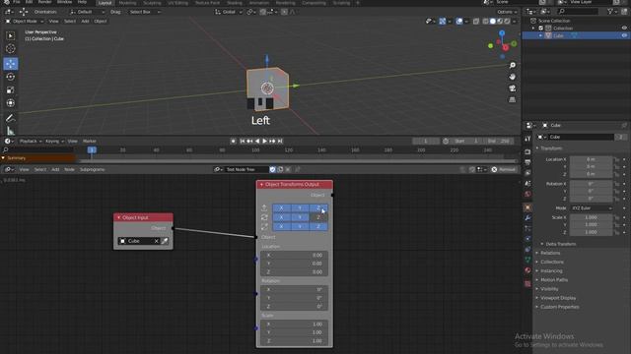Expand the Relations panel

pos(550,253)
